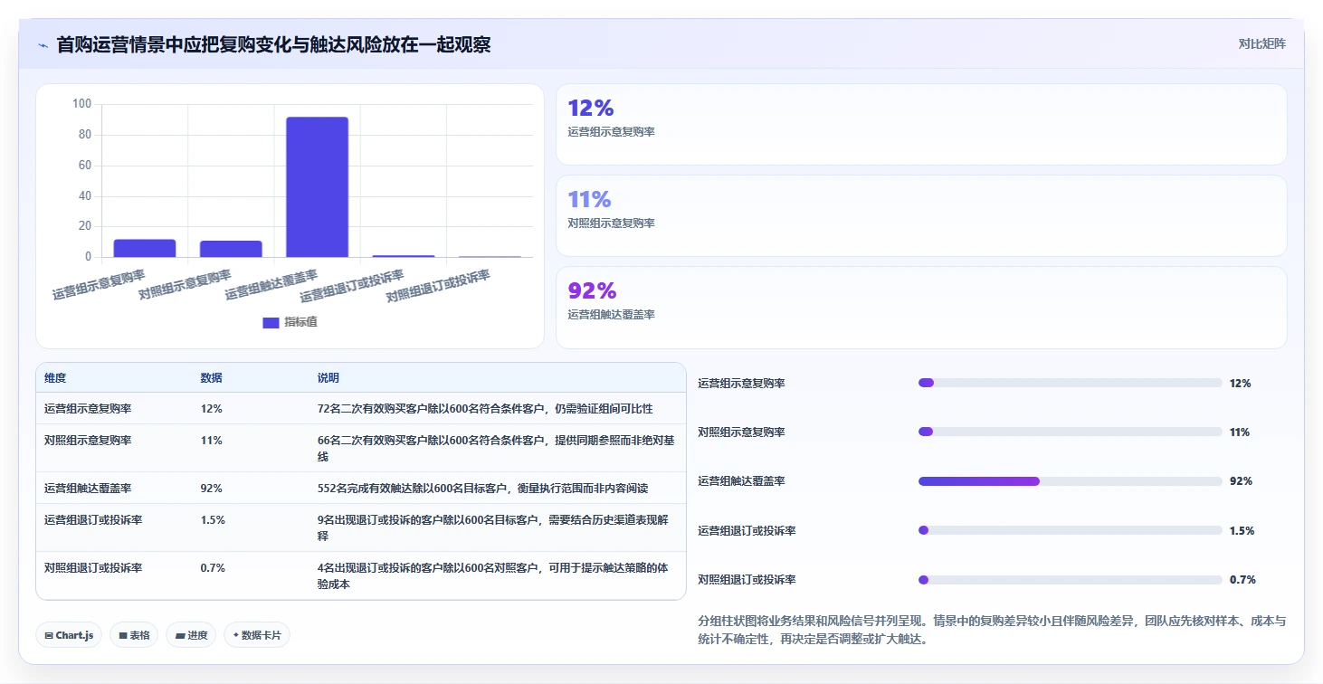1323x684 pixels.
Task: Select the 12% 运营组示意复购率 stat card
Action: click(921, 124)
